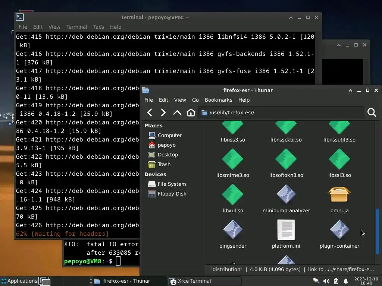Open the Terminal window's File menu
This screenshot has width=382, height=286.
click(x=23, y=27)
